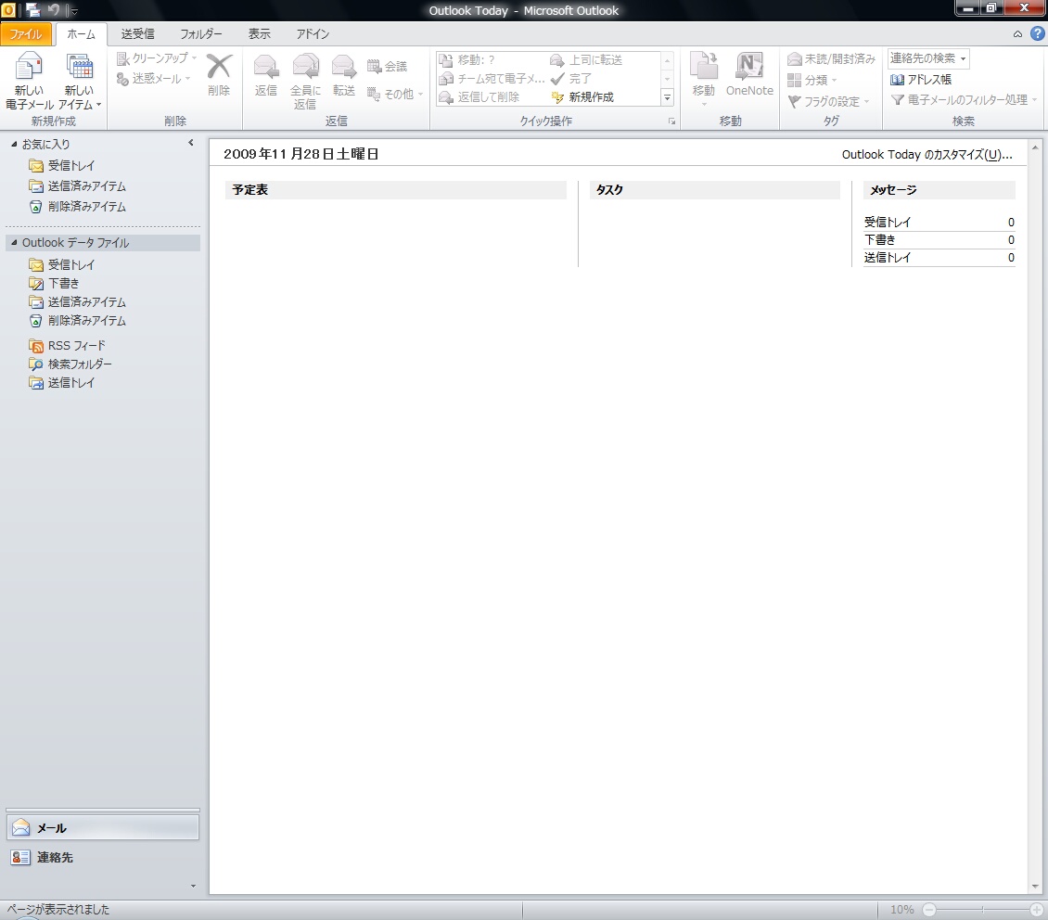This screenshot has height=920, width=1048.
Task: Click the undo icon in quick access toolbar
Action: (x=54, y=10)
